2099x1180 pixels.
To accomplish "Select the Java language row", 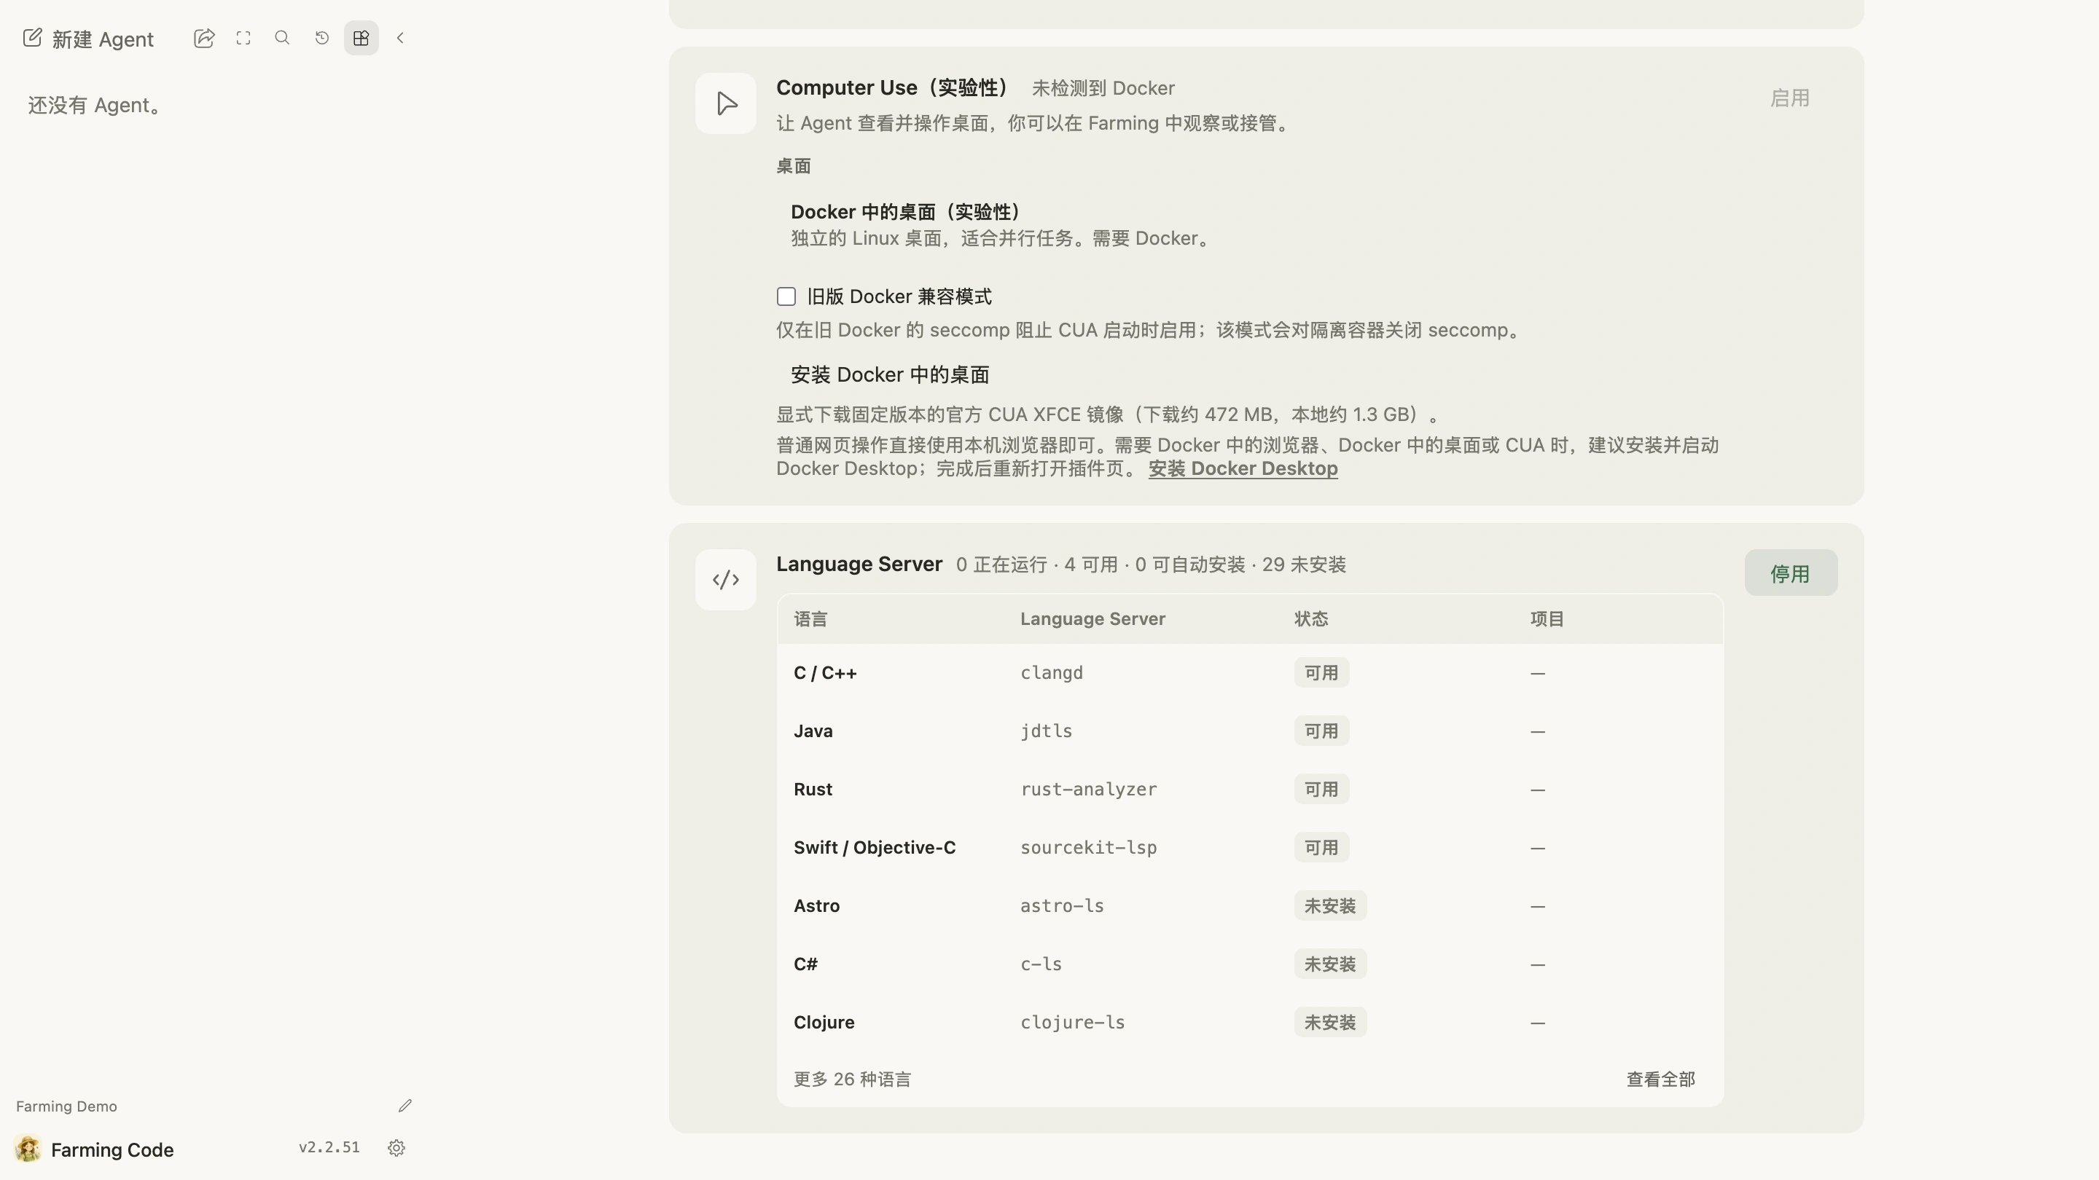I will coord(1250,731).
